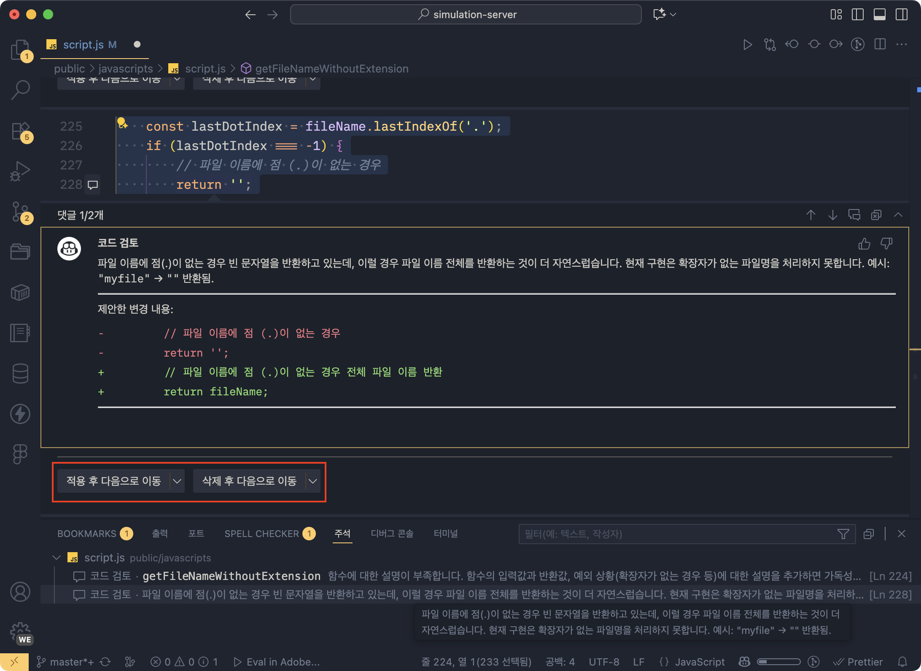Toggle the comment filter in the panel
Viewport: 921px width, 671px height.
(x=843, y=534)
